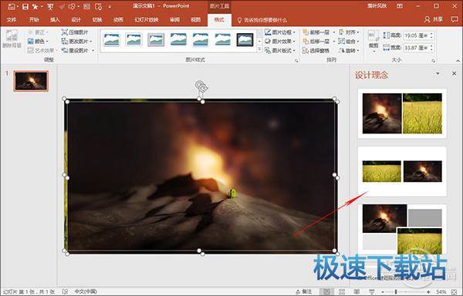
Task: Click the zoom in plus button
Action: [x=428, y=292]
